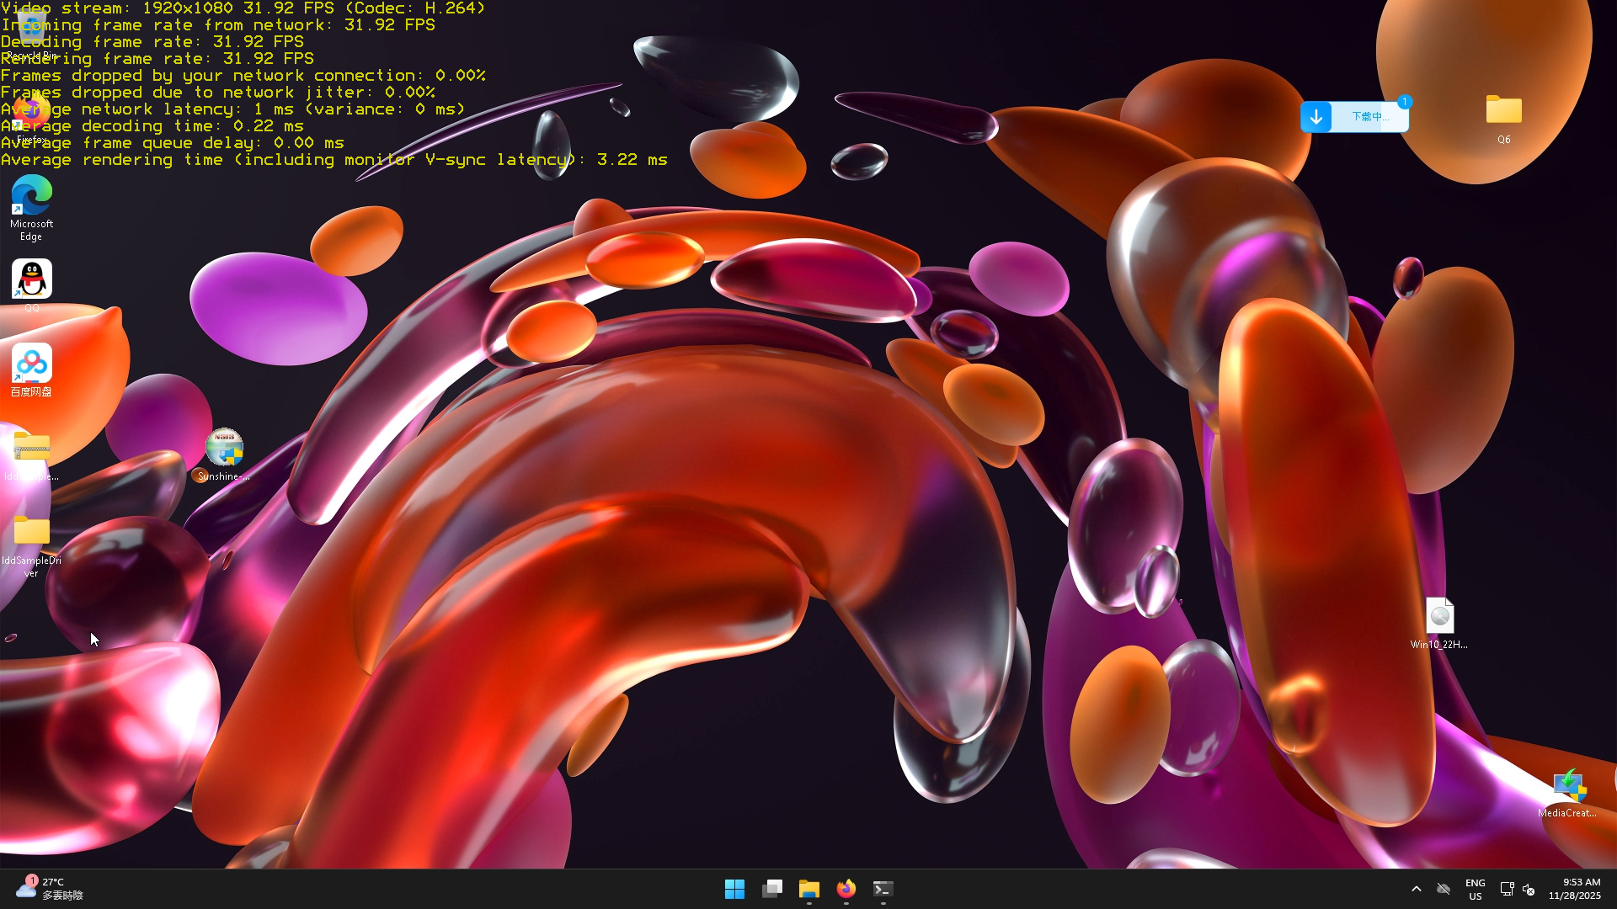The image size is (1617, 909).
Task: Expand the hidden system tray icons chevron
Action: click(1417, 889)
